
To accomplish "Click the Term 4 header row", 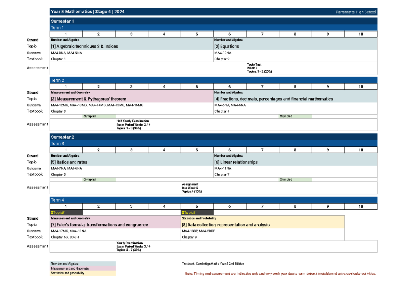I will click(x=213, y=200).
